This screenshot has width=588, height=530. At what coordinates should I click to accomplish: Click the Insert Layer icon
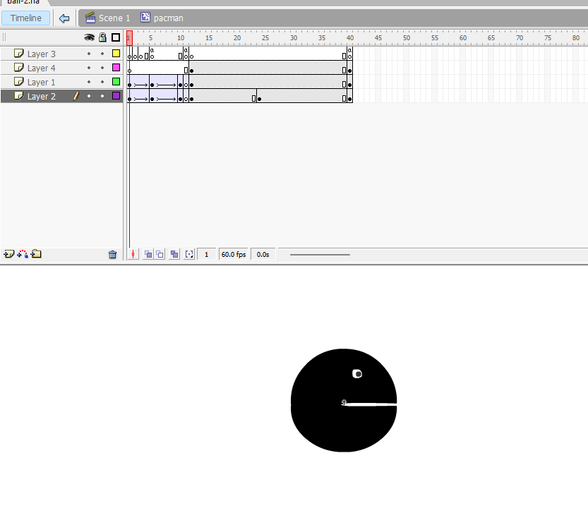click(x=9, y=254)
